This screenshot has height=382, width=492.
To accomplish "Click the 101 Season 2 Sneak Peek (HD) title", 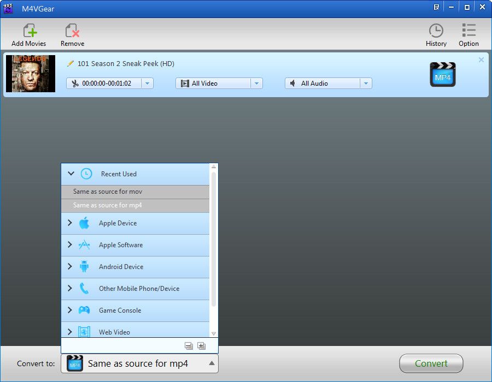I will pos(126,63).
